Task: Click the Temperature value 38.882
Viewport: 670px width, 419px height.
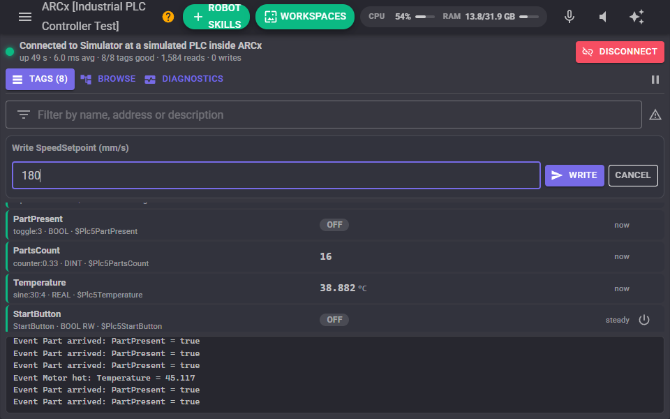Action: click(x=338, y=288)
